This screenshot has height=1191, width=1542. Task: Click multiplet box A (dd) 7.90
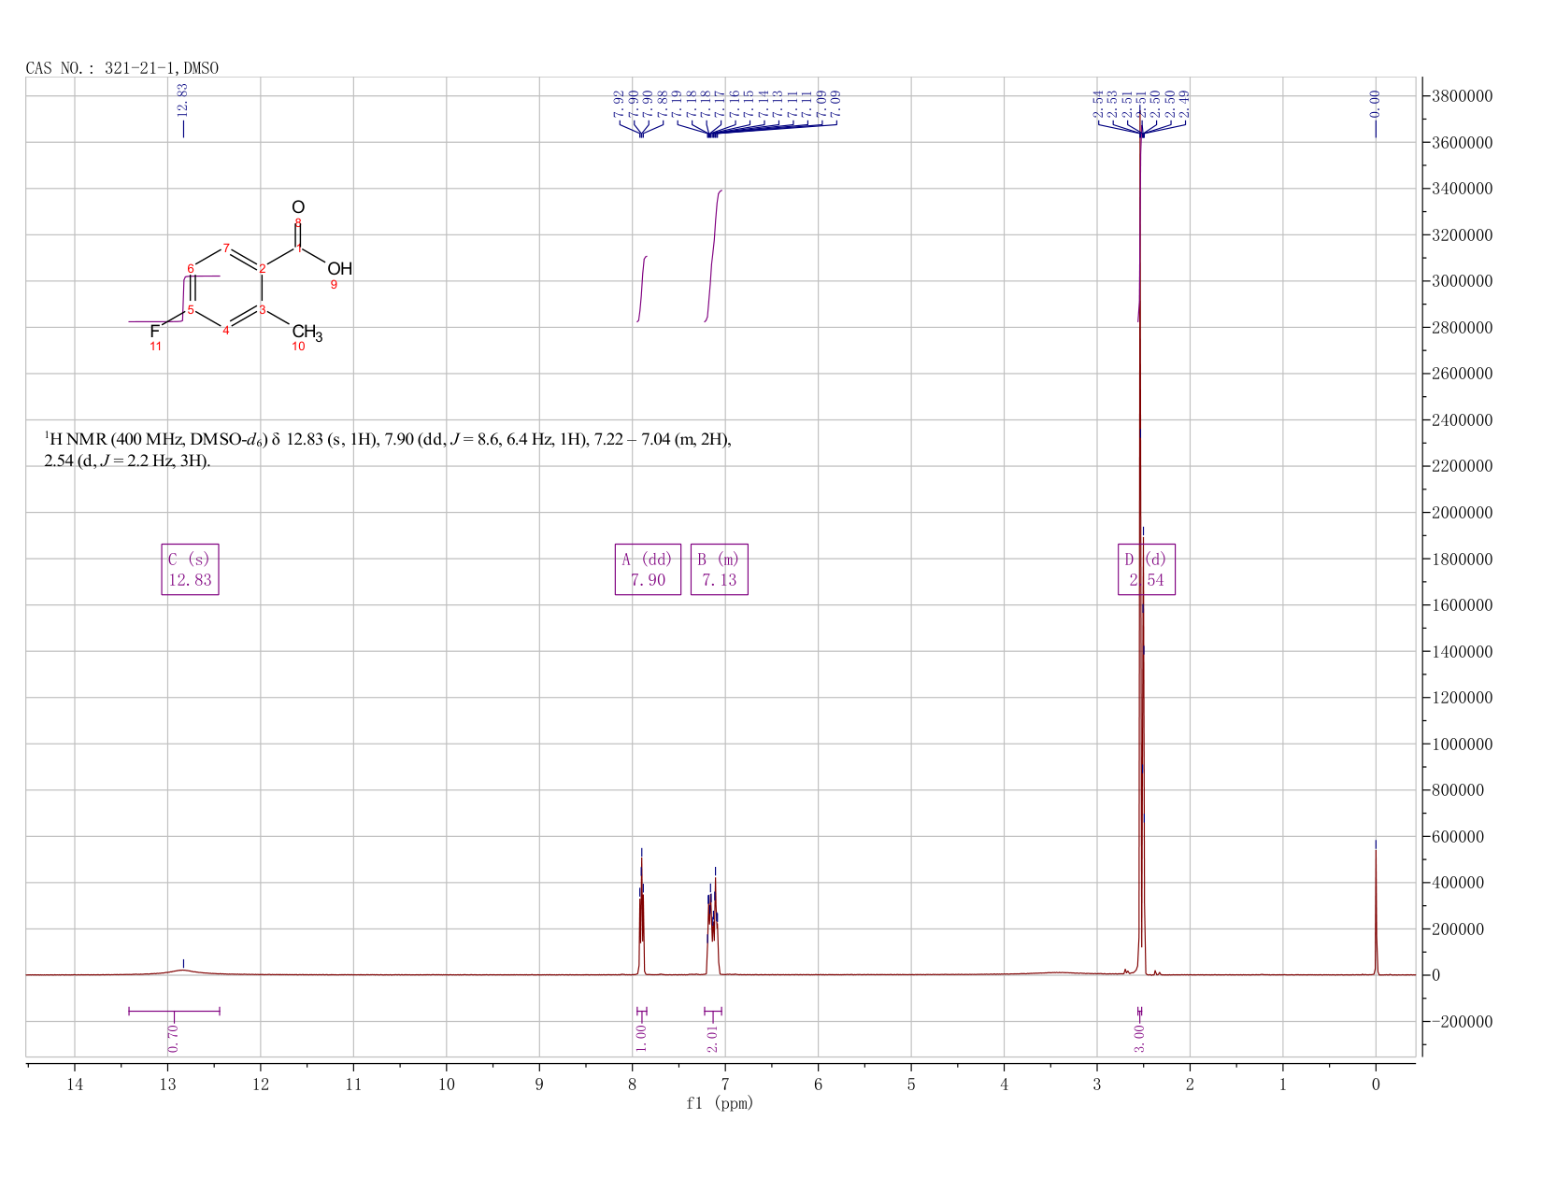[x=648, y=570]
